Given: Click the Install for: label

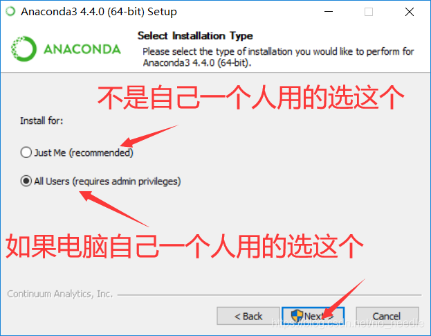Looking at the screenshot, I should [42, 121].
